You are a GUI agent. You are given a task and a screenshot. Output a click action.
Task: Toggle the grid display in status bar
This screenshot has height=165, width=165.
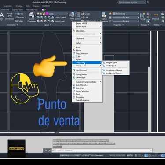pos(136,155)
